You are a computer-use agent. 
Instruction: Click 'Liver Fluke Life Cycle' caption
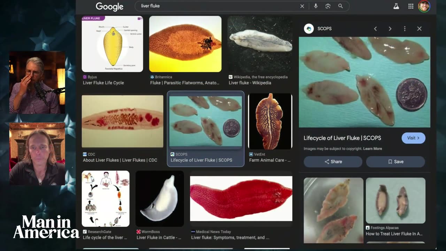pos(103,83)
